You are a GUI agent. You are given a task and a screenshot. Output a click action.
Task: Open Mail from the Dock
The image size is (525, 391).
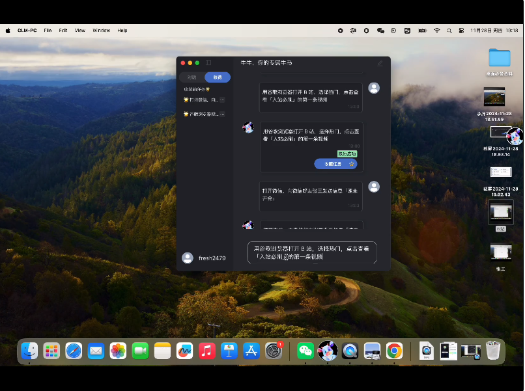point(96,351)
